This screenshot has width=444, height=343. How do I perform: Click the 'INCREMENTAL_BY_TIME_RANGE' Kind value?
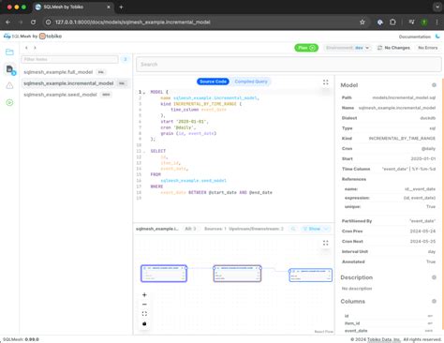click(402, 139)
